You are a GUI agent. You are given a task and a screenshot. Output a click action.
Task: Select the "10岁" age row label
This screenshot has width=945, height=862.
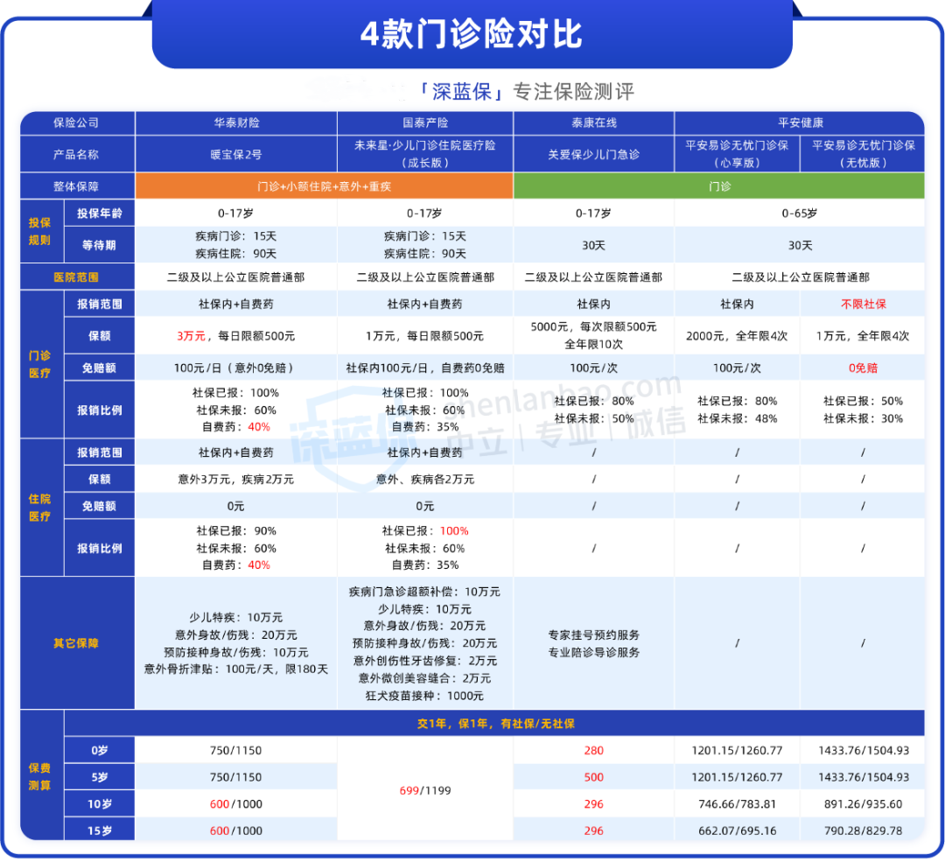pyautogui.click(x=100, y=803)
